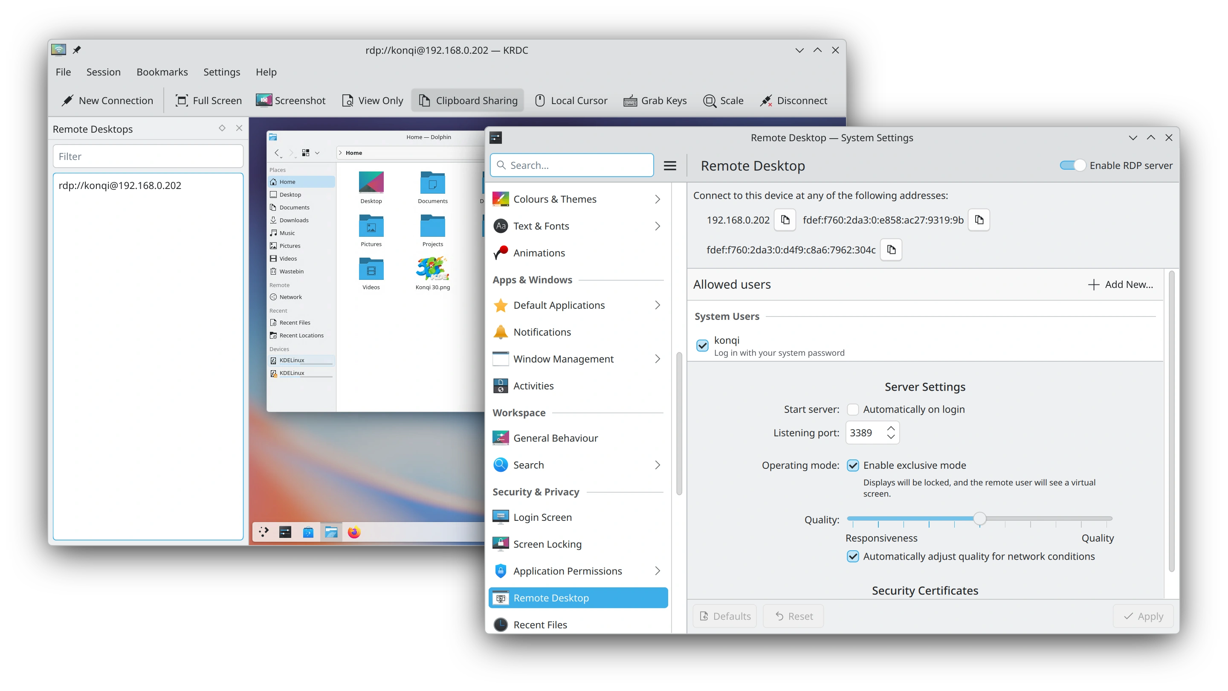Open Dolphin from the remote taskbar
This screenshot has height=691, width=1228.
(x=331, y=532)
